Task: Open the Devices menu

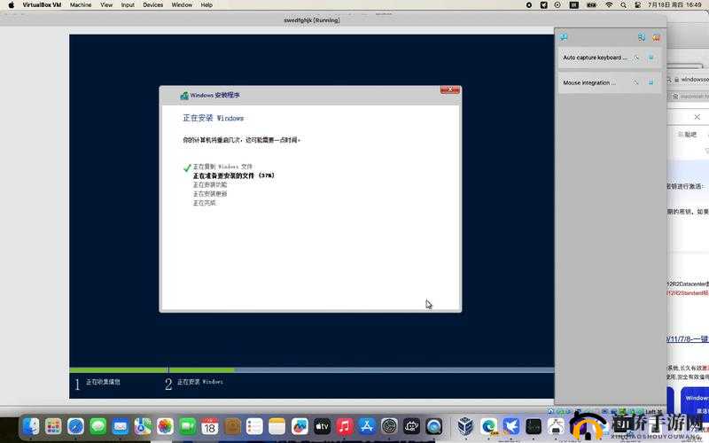Action: tap(152, 5)
